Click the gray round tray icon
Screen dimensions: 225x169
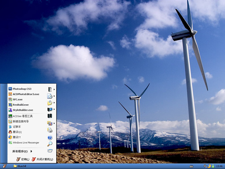[205, 166]
